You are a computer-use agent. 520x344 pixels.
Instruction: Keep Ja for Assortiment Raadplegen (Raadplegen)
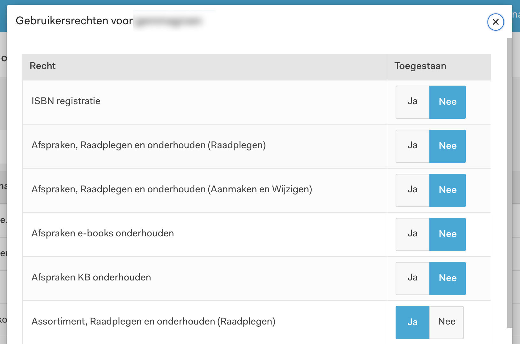pos(412,322)
